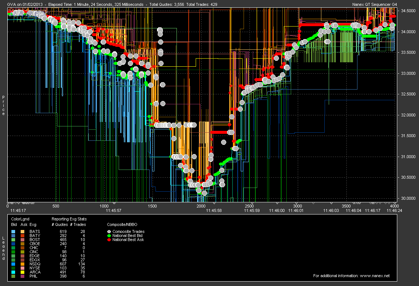Screen dimensions: 419x286
Task: Click the Total Quotes: 3,556 text
Action: click(167, 4)
